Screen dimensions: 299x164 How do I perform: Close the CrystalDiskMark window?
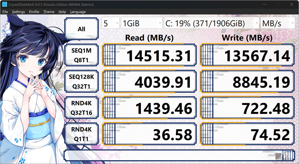[x=292, y=4]
